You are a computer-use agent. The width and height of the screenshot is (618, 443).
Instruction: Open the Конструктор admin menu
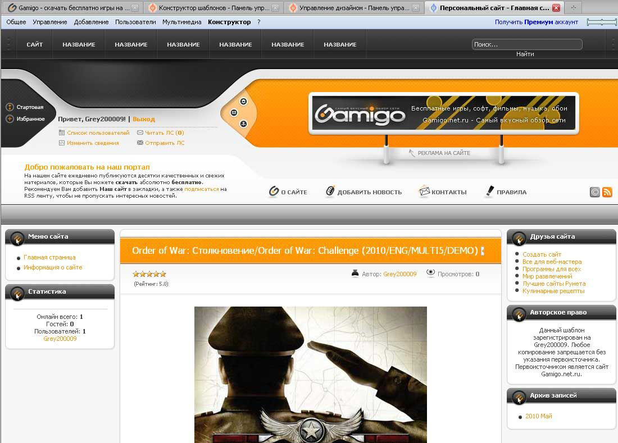click(229, 22)
